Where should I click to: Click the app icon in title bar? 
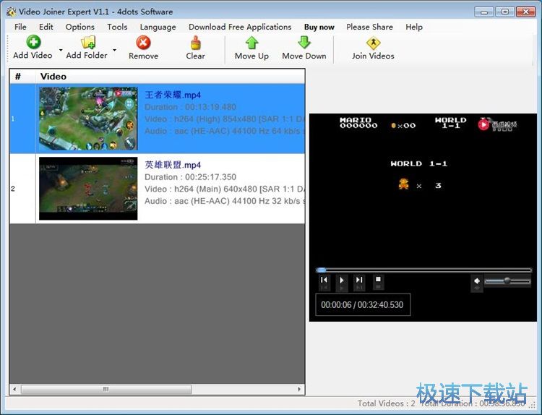11,12
